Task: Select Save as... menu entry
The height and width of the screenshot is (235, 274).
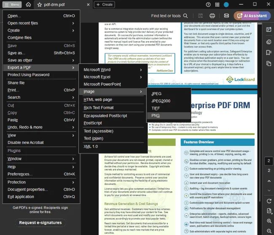Action: coord(41,53)
